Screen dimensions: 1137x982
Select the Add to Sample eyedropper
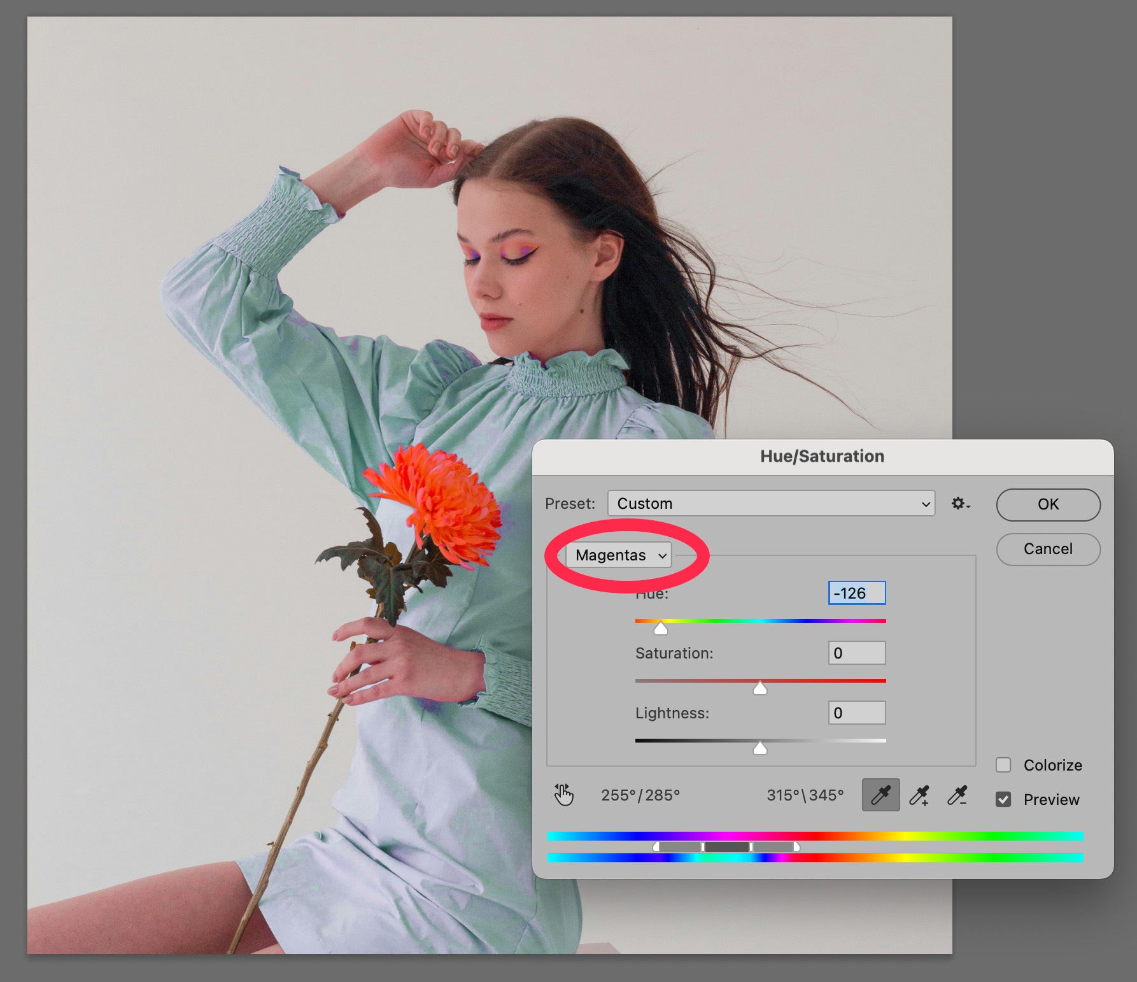[919, 795]
